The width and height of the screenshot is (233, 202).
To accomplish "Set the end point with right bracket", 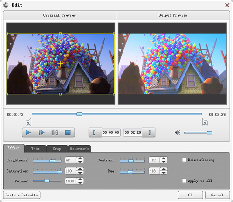I will tap(149, 132).
